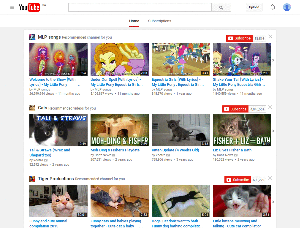Open the 30:01 funny animal compilation thumbnail

pos(58,201)
